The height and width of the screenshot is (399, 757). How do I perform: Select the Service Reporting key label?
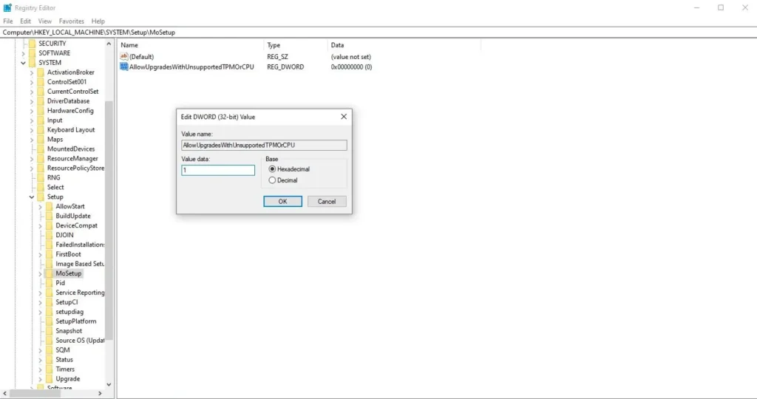(x=80, y=293)
